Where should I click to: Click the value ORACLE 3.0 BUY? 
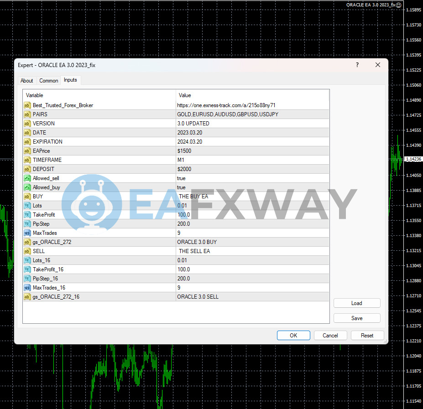[197, 242]
